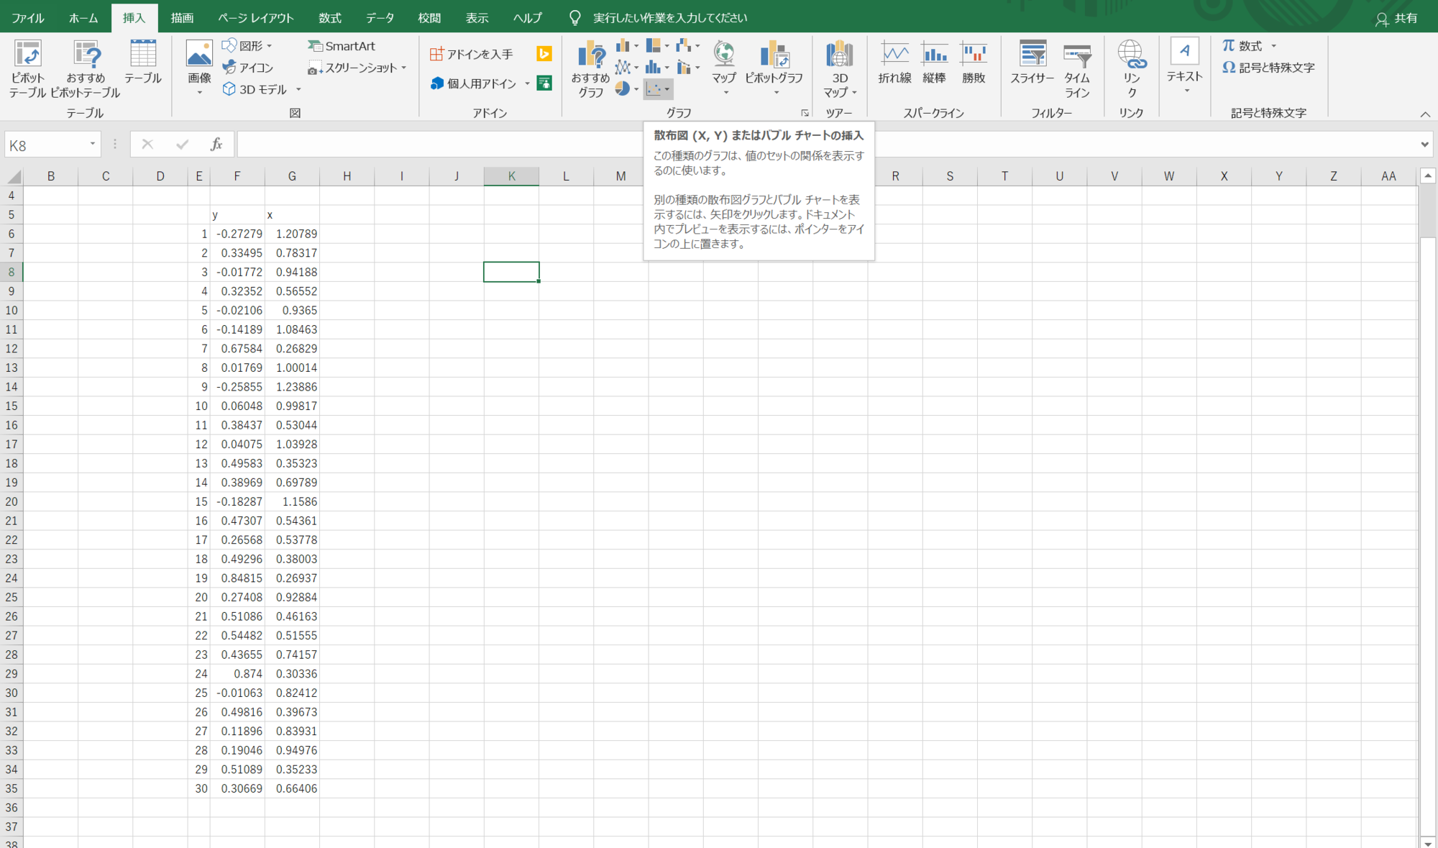The image size is (1438, 848).
Task: Expand the formula bar
Action: pos(1424,145)
